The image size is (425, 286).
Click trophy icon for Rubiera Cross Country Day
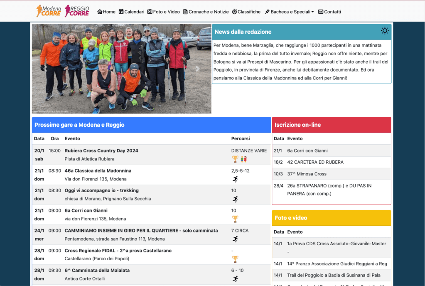(235, 159)
